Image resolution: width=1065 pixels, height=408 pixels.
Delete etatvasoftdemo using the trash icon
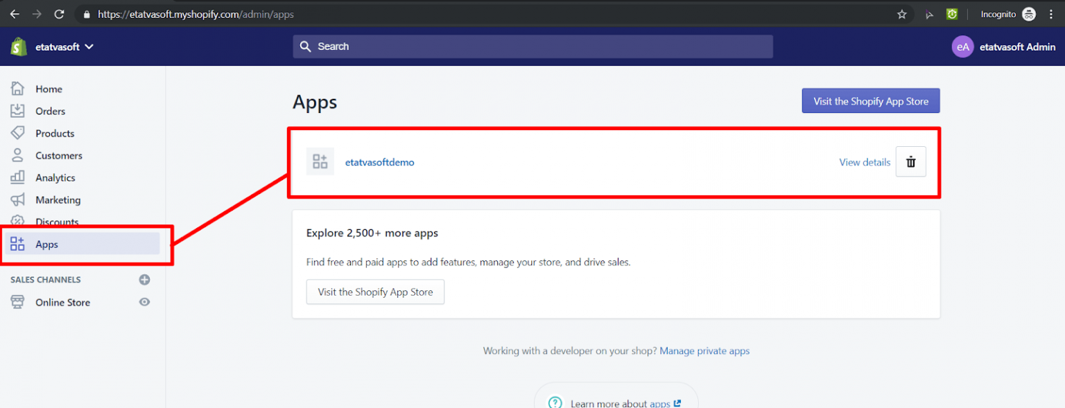910,161
